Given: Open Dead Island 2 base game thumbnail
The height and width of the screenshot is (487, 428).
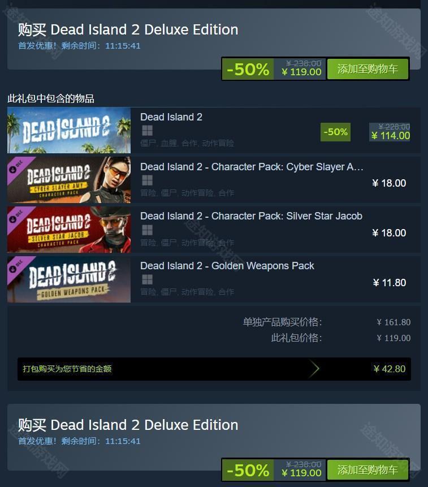Looking at the screenshot, I should pos(69,130).
